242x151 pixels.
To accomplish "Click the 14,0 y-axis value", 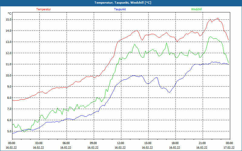I will click(9, 31).
